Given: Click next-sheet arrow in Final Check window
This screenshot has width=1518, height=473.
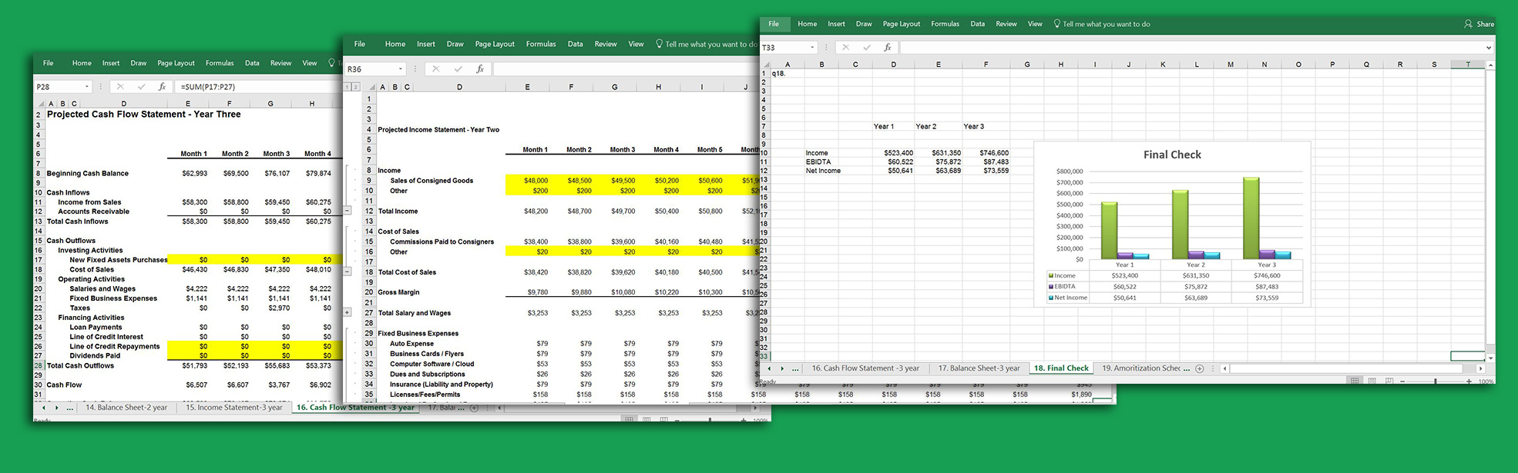Looking at the screenshot, I should point(782,368).
